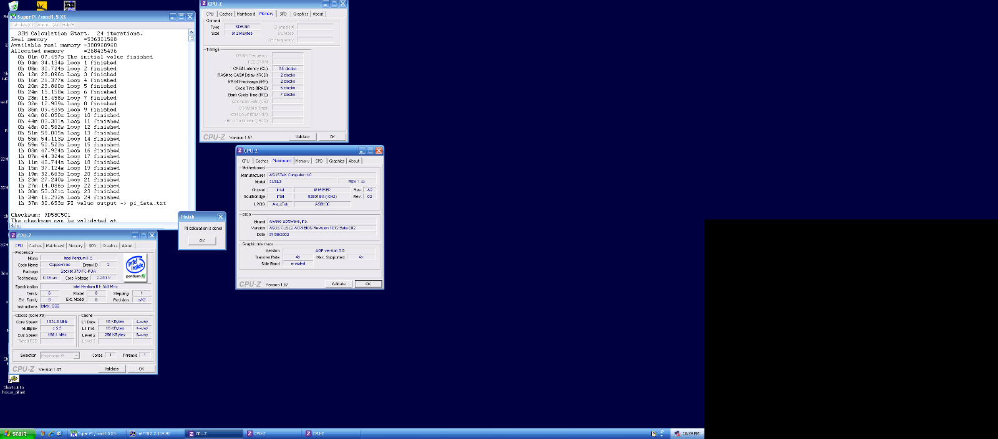Click the memory Type value SDRAM

(x=243, y=27)
